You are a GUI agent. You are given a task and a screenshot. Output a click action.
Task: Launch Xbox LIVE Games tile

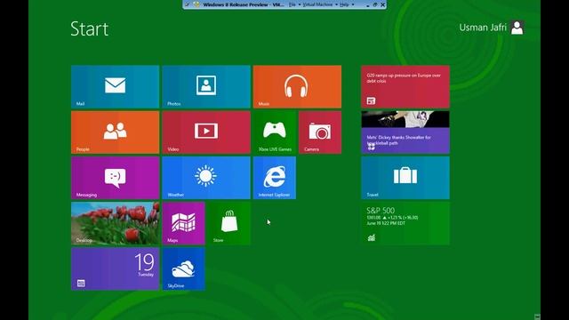point(275,132)
